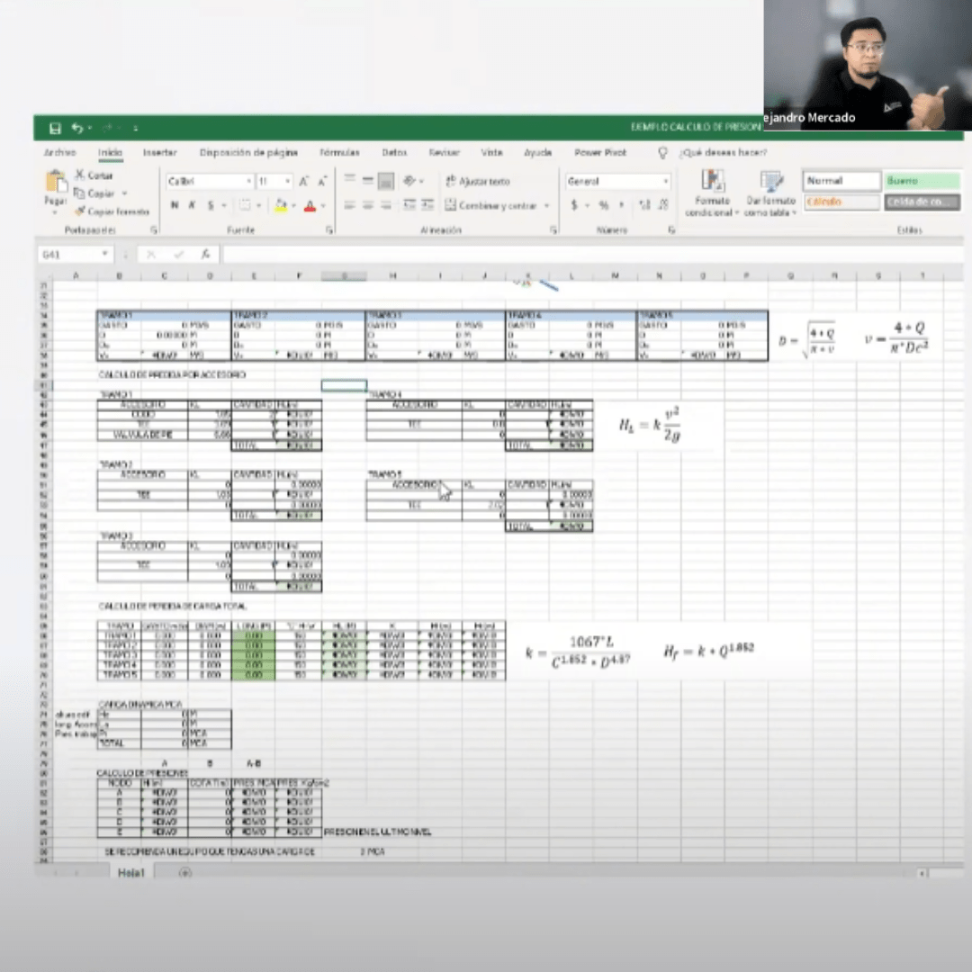Apply the Bueno cell style

pyautogui.click(x=922, y=181)
